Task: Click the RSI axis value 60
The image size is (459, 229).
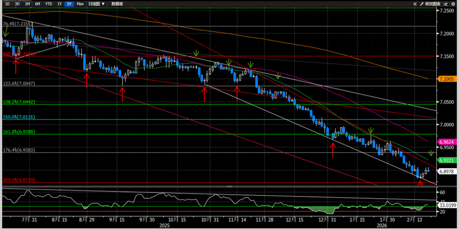Action: tap(442, 192)
